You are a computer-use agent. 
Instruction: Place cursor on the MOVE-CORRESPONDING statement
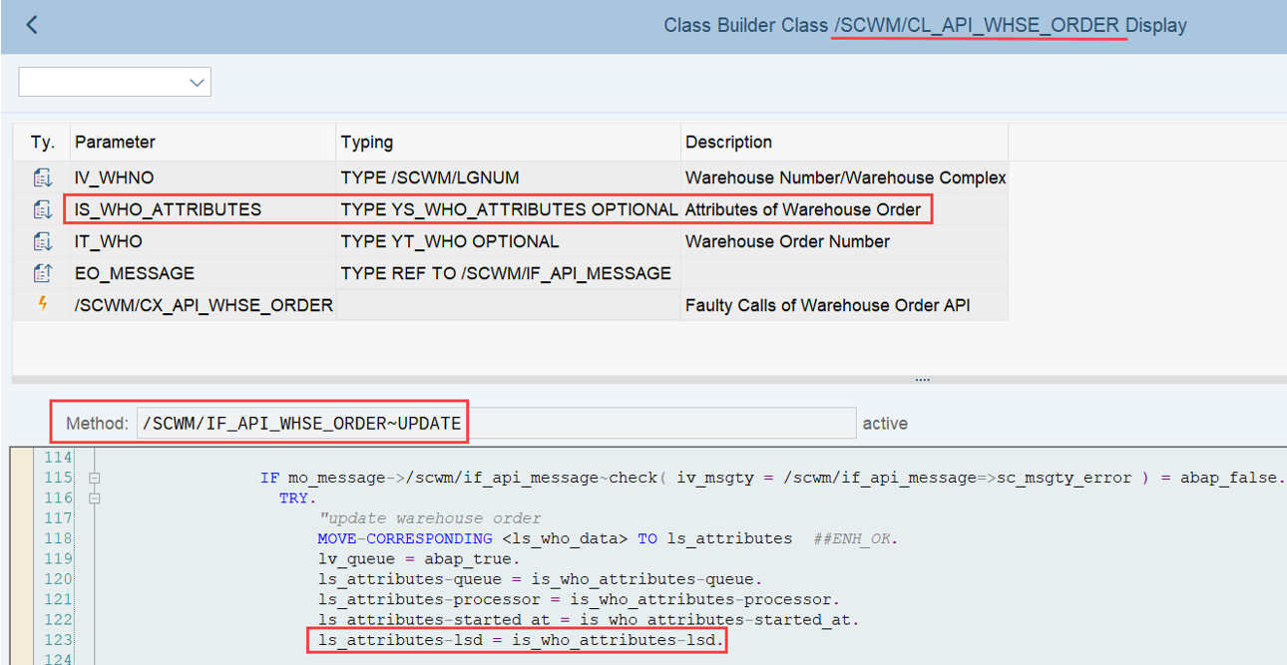(x=608, y=538)
